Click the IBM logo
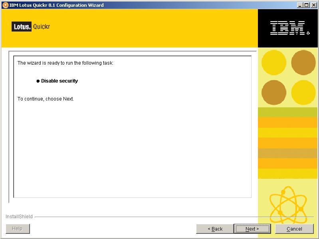The image size is (319, 239). click(290, 28)
